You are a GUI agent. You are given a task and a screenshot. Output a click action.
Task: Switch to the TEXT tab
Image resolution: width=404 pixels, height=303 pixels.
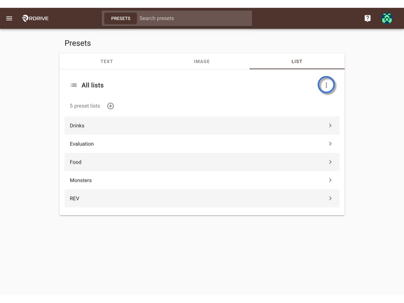107,61
